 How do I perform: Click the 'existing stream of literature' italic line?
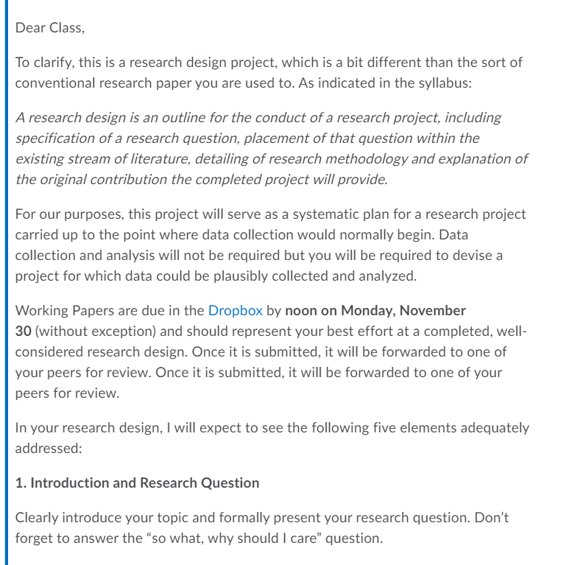[x=272, y=159]
